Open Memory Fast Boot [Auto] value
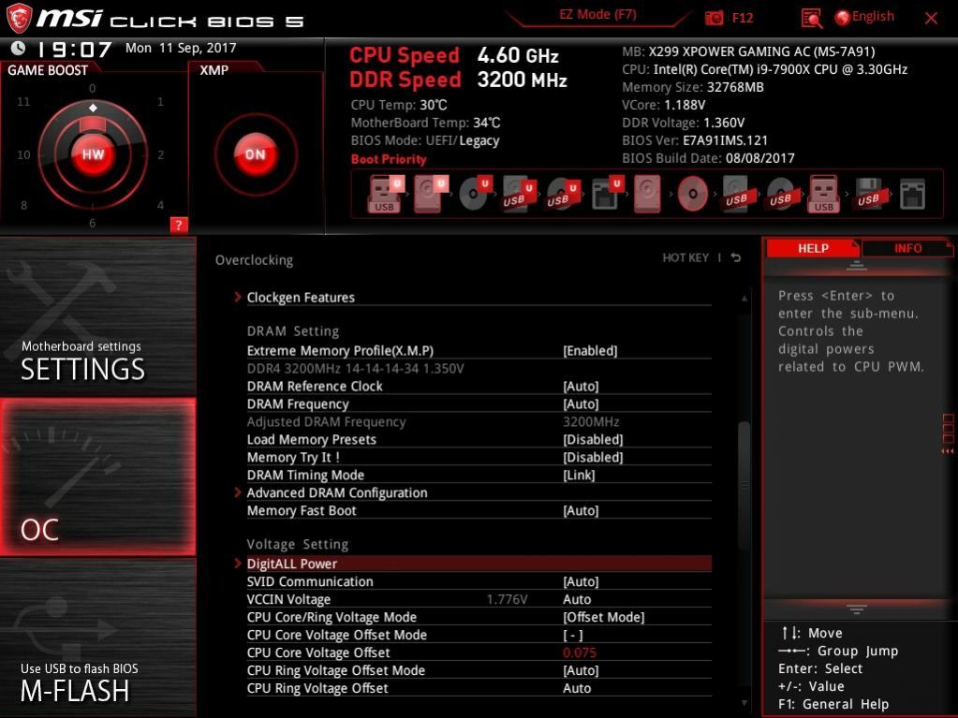The image size is (958, 718). point(581,510)
